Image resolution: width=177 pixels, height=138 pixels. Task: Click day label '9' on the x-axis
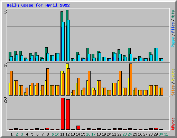tap(53, 134)
